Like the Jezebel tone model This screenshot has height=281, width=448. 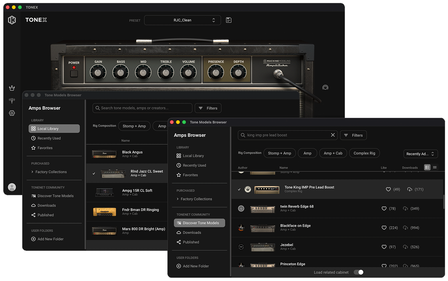pyautogui.click(x=384, y=247)
